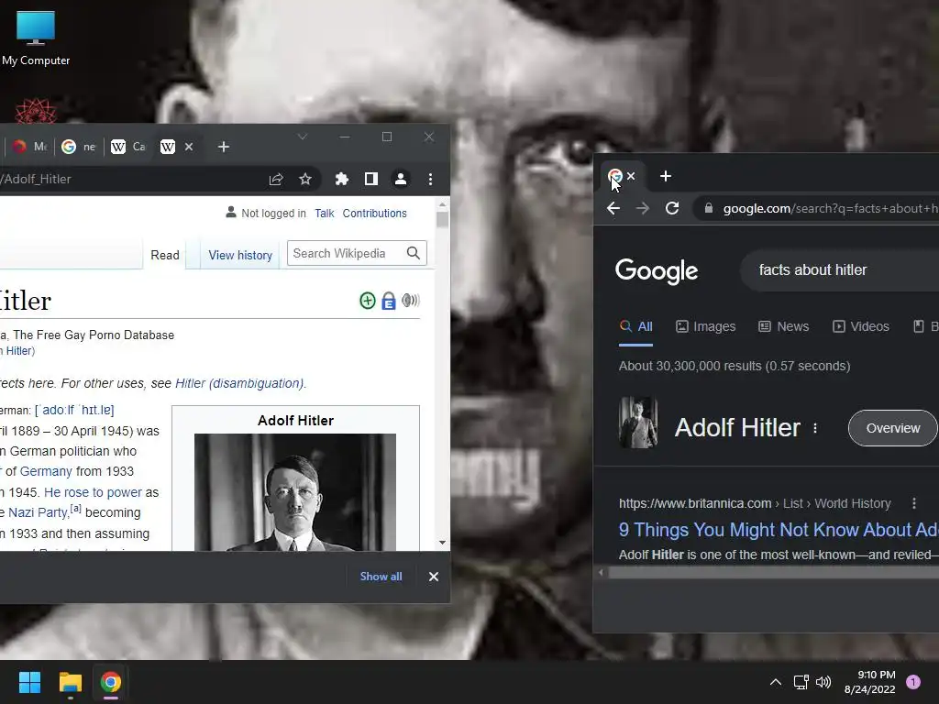Select the Images search filter
Image resolution: width=939 pixels, height=704 pixels.
coord(705,326)
